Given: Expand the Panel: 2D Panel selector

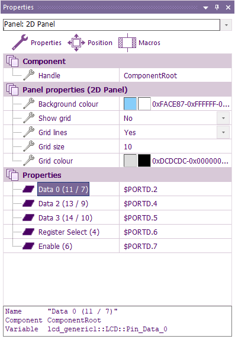Looking at the screenshot, I should coord(226,25).
